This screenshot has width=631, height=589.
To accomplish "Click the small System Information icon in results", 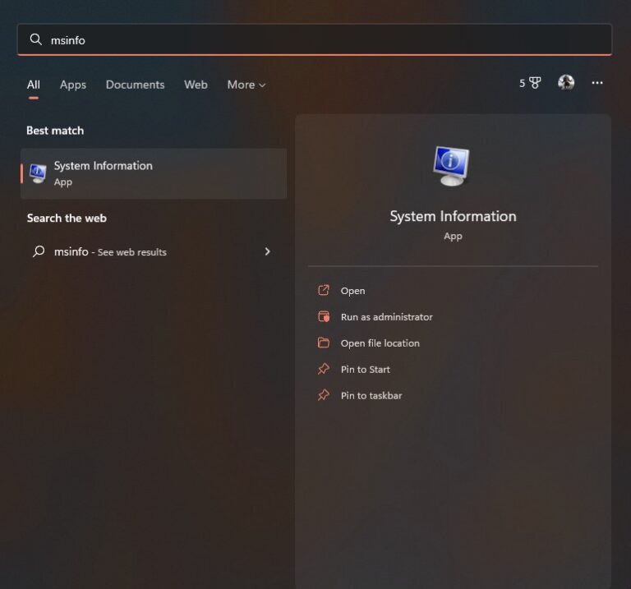I will click(x=39, y=173).
